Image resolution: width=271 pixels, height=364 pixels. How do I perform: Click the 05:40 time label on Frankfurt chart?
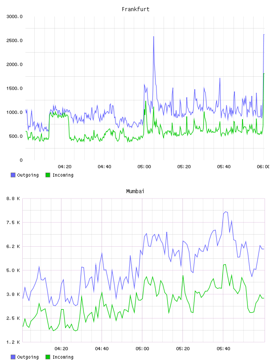coord(224,167)
